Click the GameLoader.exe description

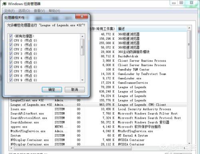click(130, 78)
